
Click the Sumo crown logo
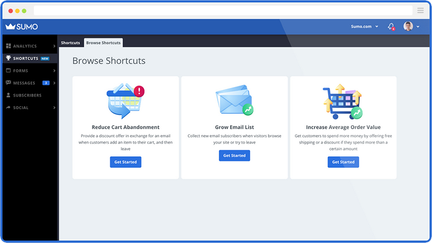click(x=21, y=26)
